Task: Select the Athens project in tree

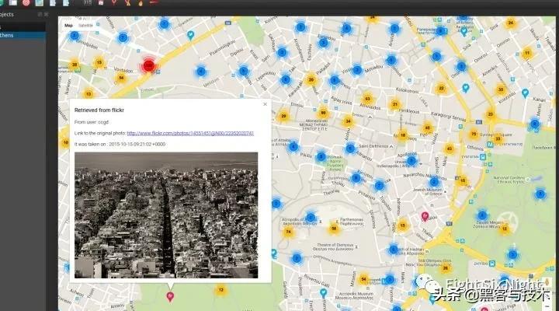Action: tap(16, 34)
